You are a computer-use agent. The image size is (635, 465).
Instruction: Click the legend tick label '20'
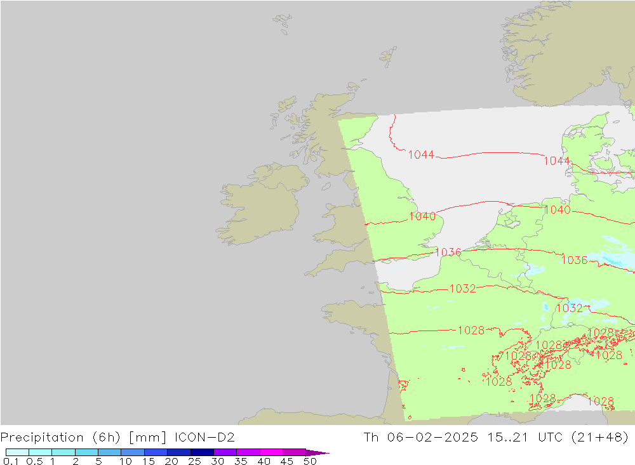[171, 461]
